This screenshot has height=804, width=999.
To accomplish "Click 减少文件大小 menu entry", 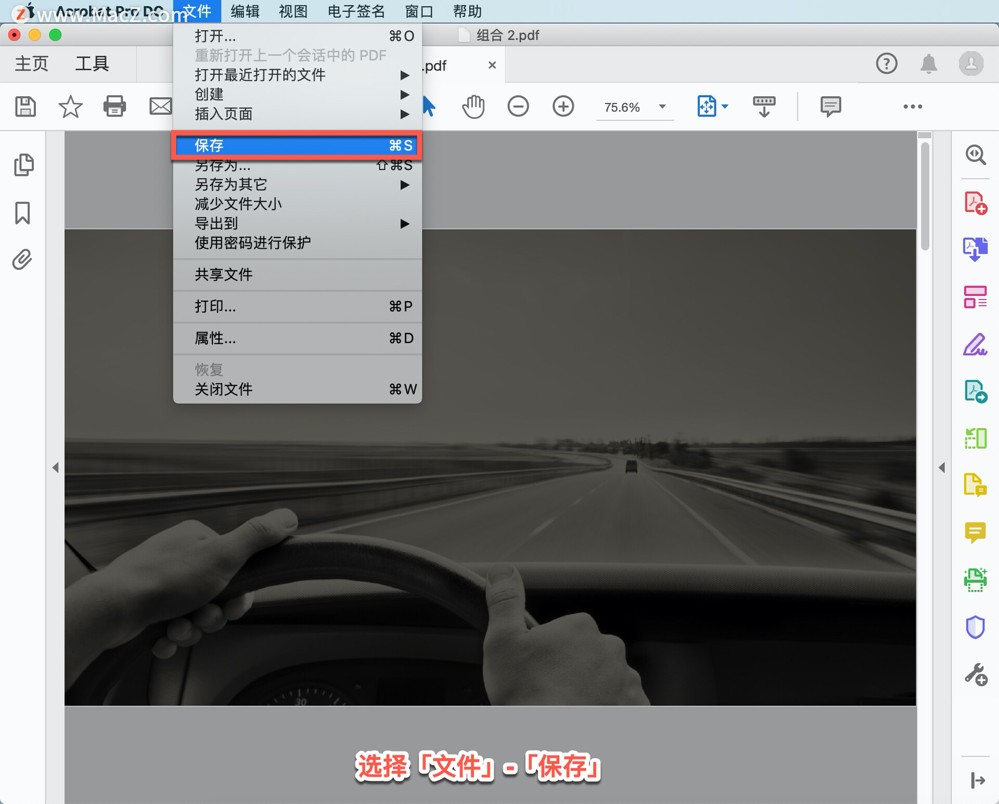I will click(238, 204).
